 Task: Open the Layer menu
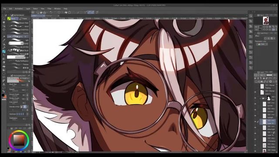click(28, 9)
